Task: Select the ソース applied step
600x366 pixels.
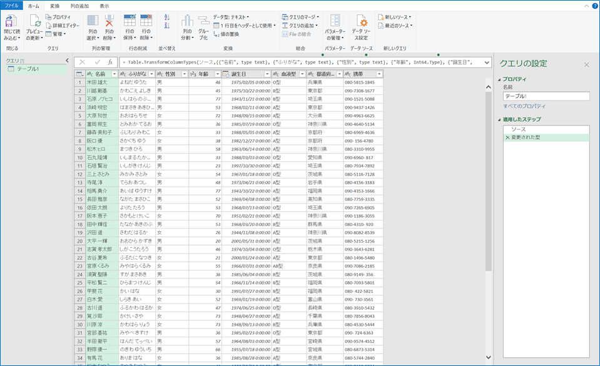Action: pos(546,129)
